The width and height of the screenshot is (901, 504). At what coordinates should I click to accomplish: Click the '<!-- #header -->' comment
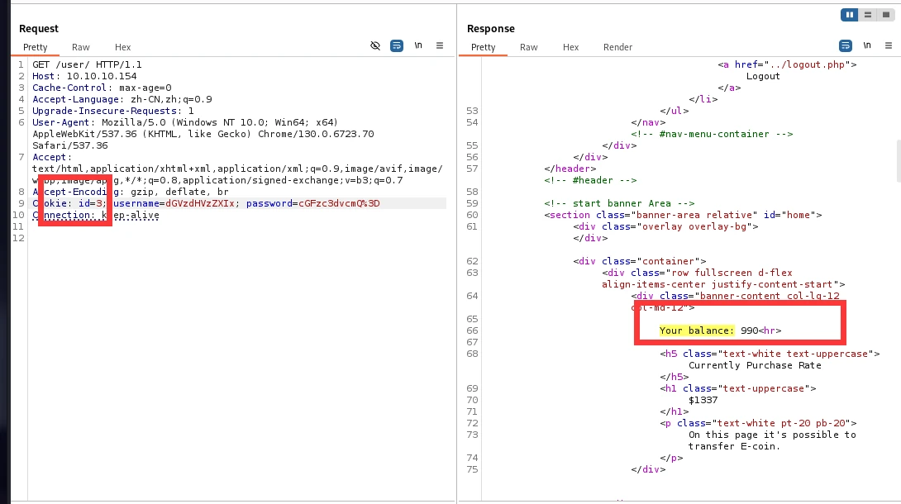point(590,179)
